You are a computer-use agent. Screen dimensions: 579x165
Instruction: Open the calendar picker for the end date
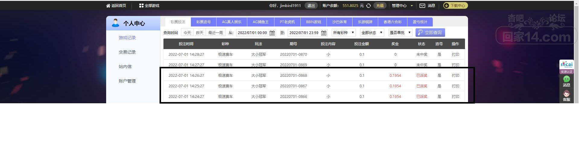tap(324, 33)
